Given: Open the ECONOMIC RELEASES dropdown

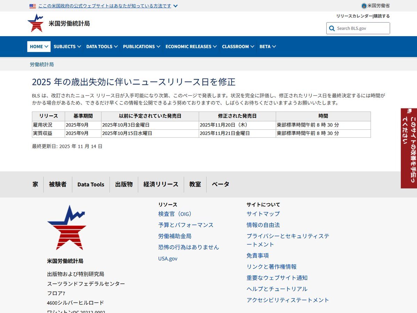Looking at the screenshot, I should click(191, 47).
